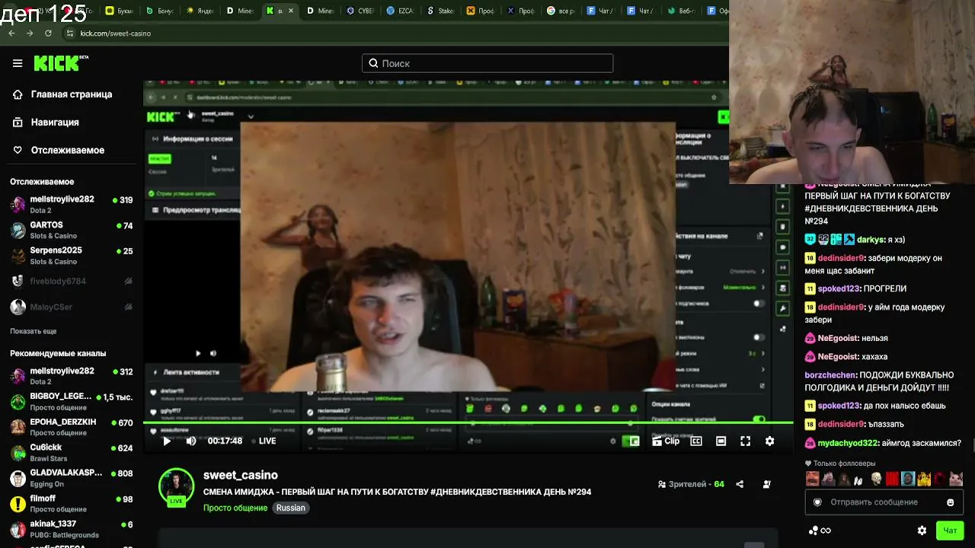Open the Просто общение category link
The image size is (975, 548).
[x=235, y=508]
